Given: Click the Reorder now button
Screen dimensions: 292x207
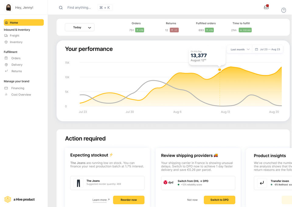Looking at the screenshot, I should (x=129, y=200).
